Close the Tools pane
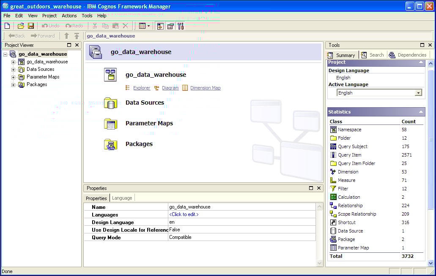This screenshot has width=436, height=276. coord(430,45)
